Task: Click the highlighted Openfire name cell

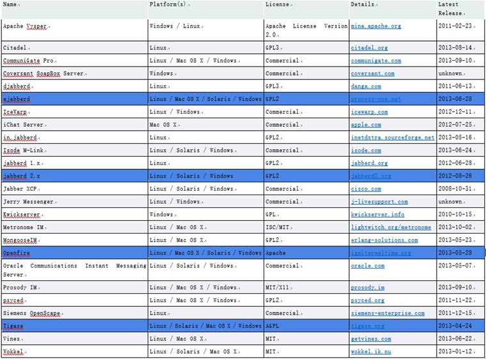Action: tap(75, 253)
